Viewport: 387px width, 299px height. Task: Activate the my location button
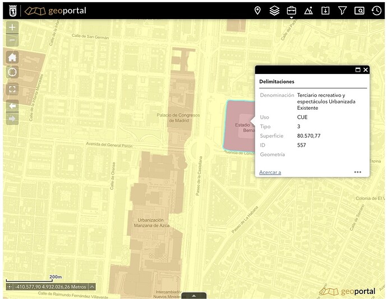pos(12,72)
